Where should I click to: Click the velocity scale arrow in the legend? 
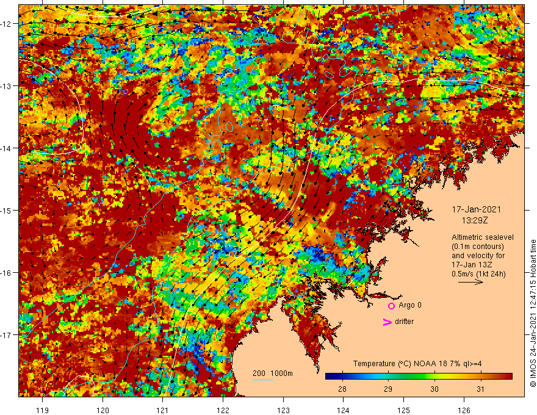[470, 282]
